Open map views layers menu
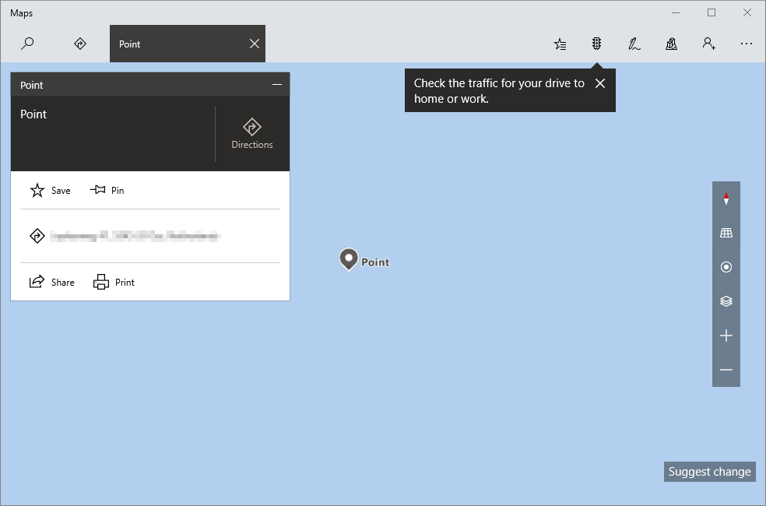The height and width of the screenshot is (506, 766). pyautogui.click(x=726, y=301)
